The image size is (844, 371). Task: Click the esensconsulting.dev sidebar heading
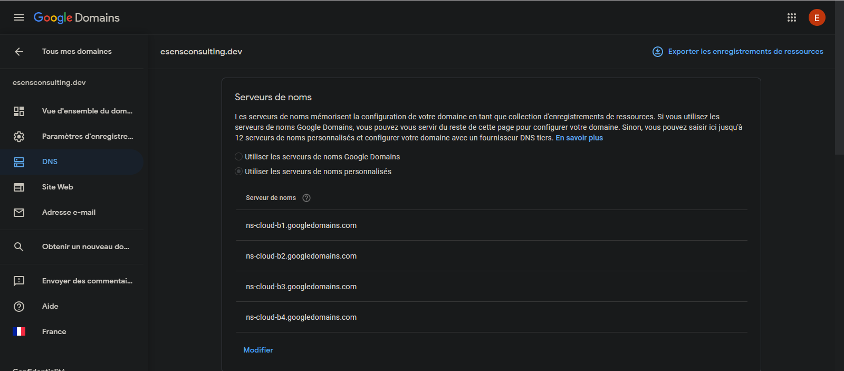click(x=49, y=82)
